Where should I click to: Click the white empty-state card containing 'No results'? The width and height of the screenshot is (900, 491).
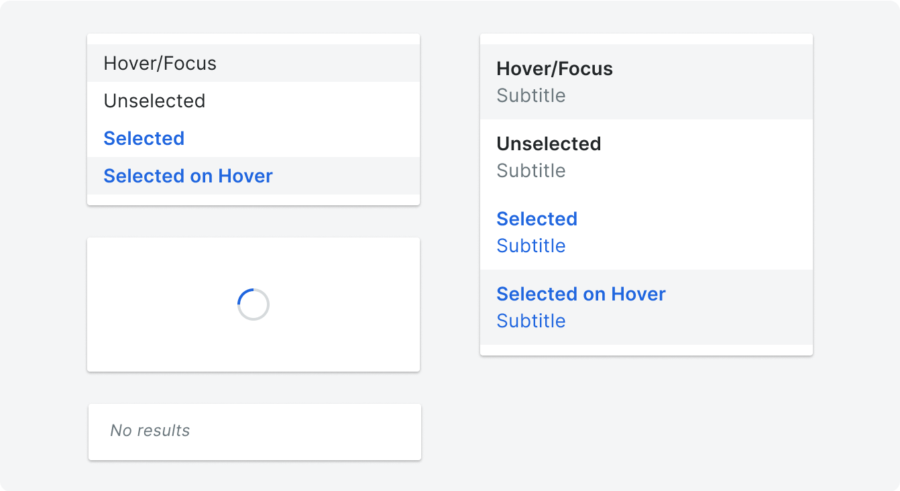point(255,432)
